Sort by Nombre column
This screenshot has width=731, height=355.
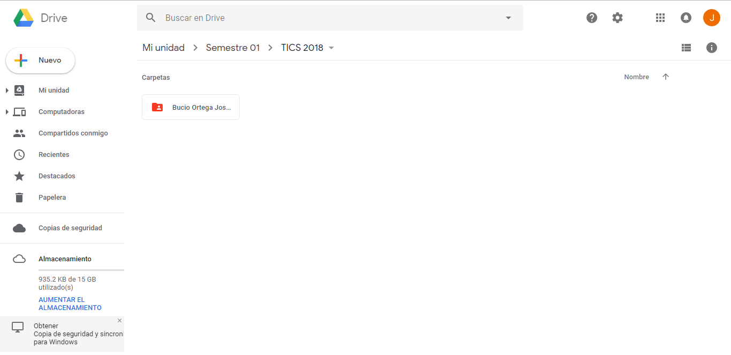click(x=636, y=77)
